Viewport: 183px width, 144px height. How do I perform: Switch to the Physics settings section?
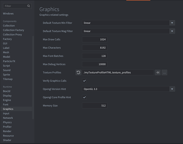tap(7, 122)
